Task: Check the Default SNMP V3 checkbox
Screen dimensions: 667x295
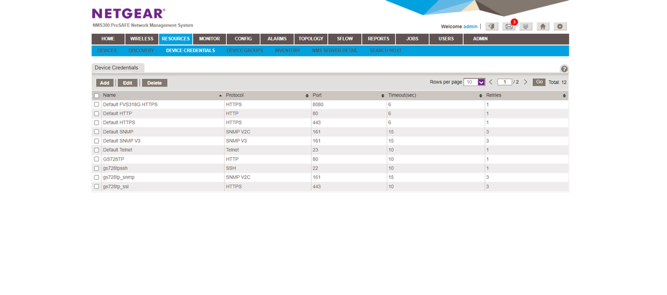Action: click(97, 141)
